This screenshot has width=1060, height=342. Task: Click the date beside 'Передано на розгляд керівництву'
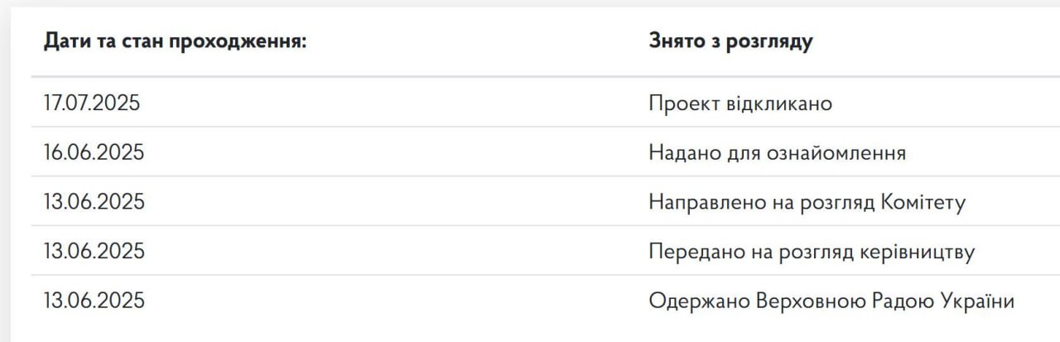coord(94,252)
